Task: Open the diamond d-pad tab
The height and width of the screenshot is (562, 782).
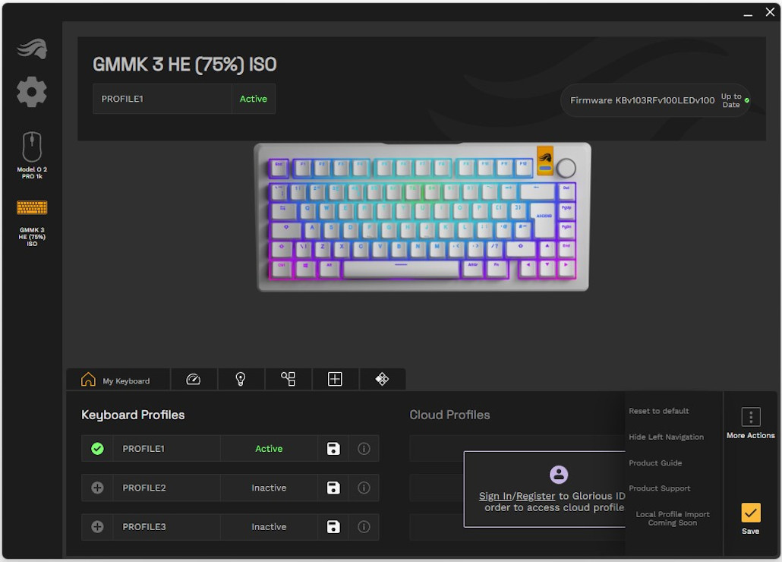Action: (382, 380)
